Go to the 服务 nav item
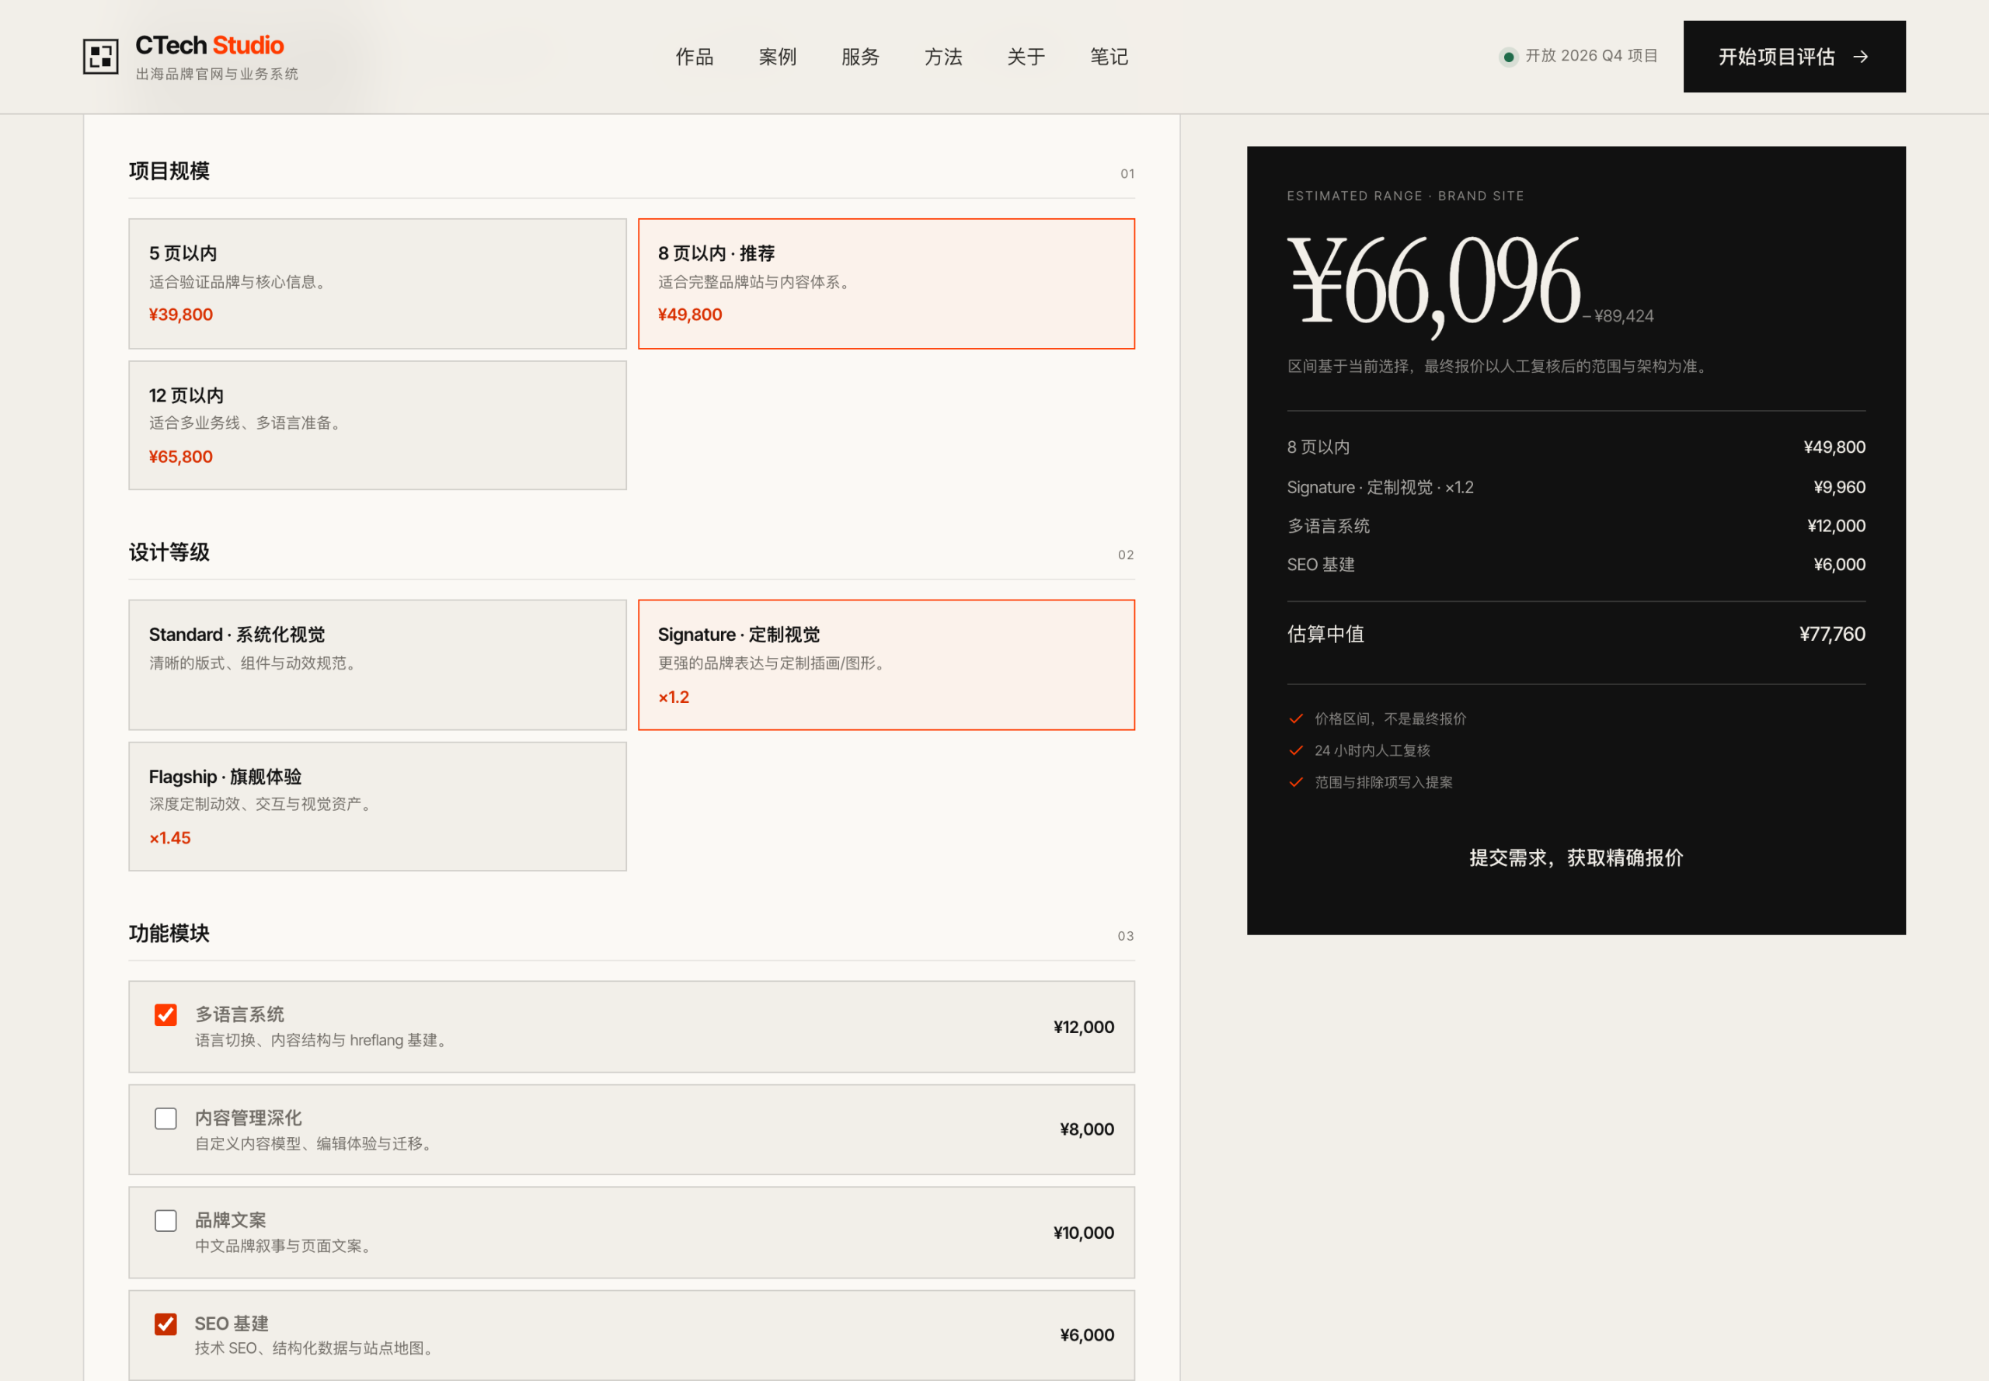 coord(860,57)
